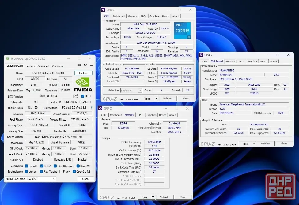Switch to SPD tab in Memory window
The image size is (299, 205).
pyautogui.click(x=140, y=115)
